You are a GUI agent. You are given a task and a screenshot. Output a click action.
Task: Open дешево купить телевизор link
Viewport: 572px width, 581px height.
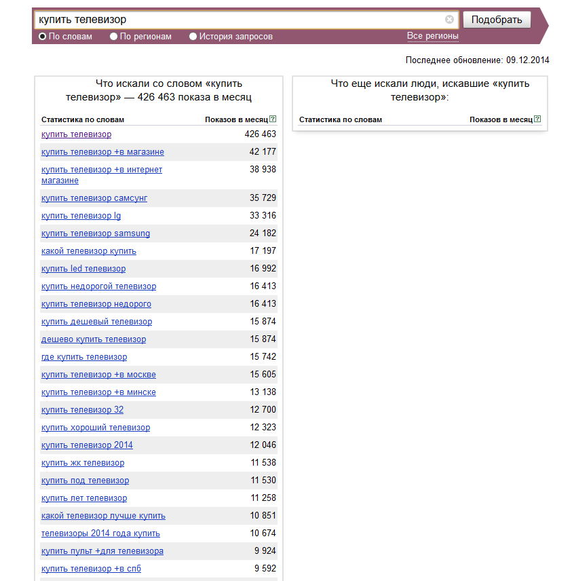94,339
